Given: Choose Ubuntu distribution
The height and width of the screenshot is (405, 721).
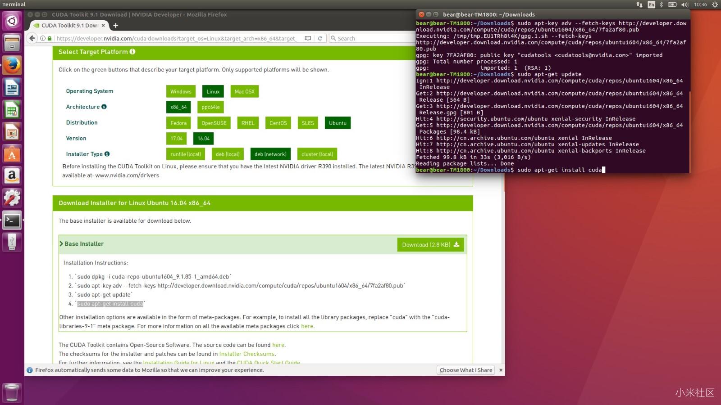Looking at the screenshot, I should click(338, 123).
